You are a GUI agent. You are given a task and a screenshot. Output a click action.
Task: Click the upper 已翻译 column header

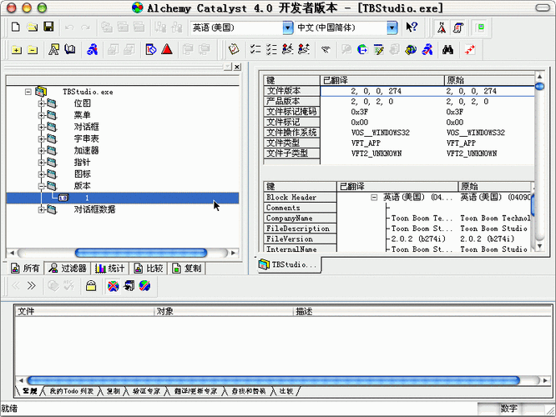(382, 80)
